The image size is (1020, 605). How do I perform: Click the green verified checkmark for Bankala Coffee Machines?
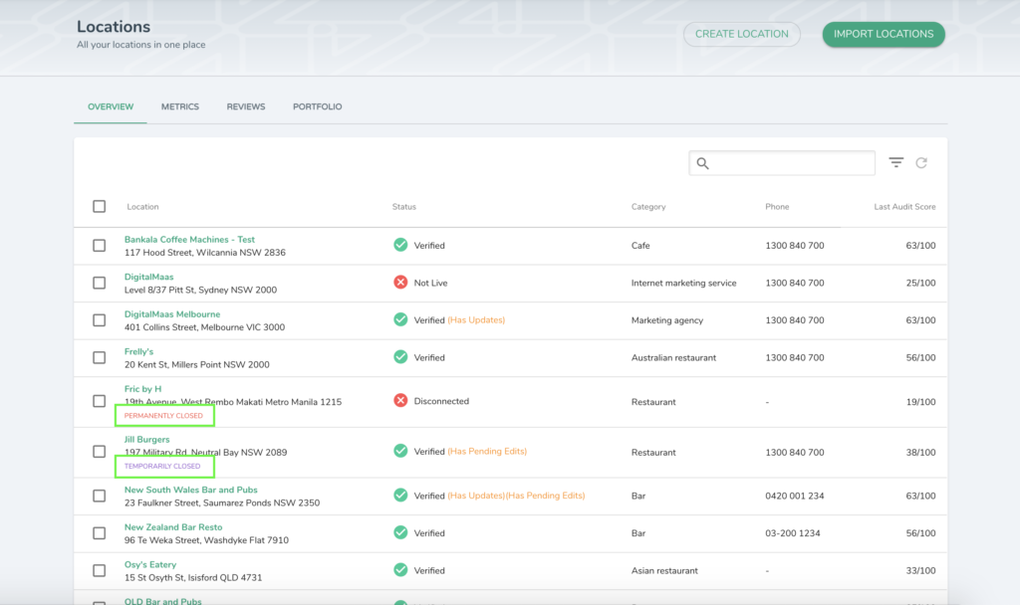(x=400, y=245)
